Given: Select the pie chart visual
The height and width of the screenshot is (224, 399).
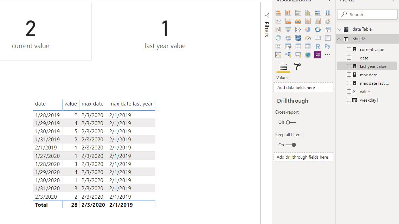Looking at the screenshot, I should tap(308, 30).
